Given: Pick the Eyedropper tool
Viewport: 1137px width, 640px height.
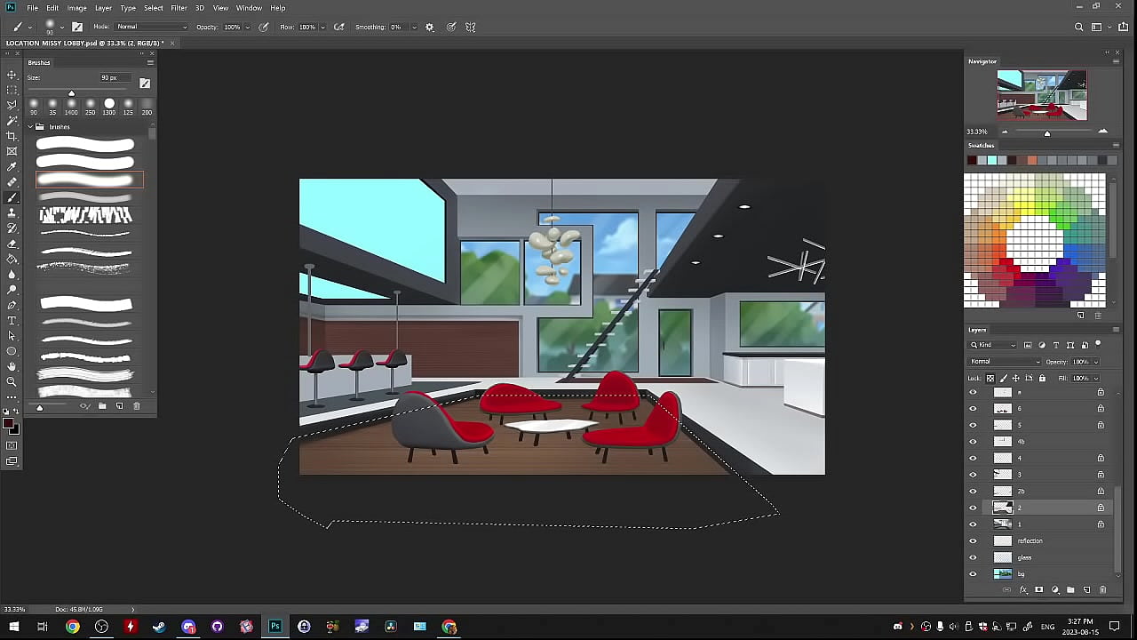Looking at the screenshot, I should click(12, 167).
